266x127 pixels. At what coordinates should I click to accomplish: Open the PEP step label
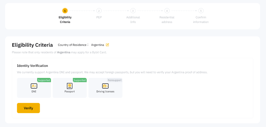click(x=99, y=17)
